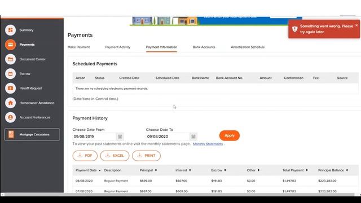The height and width of the screenshot is (203, 361).
Task: Click the Escrow sidebar icon
Action: click(x=10, y=74)
